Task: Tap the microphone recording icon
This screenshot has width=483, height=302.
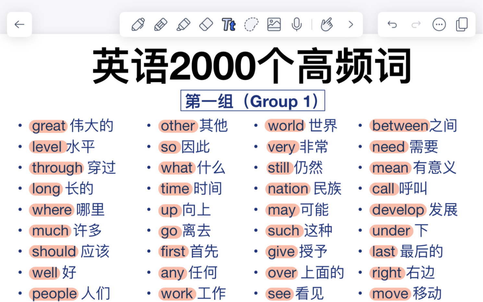Action: tap(296, 24)
